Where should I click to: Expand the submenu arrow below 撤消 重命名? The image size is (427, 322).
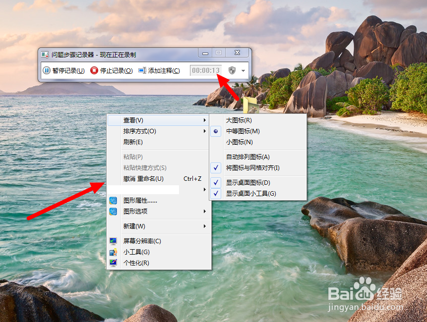[x=204, y=190]
